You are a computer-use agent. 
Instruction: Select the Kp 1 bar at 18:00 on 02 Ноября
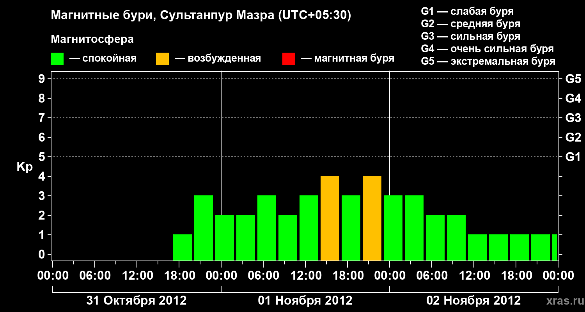pyautogui.click(x=519, y=248)
